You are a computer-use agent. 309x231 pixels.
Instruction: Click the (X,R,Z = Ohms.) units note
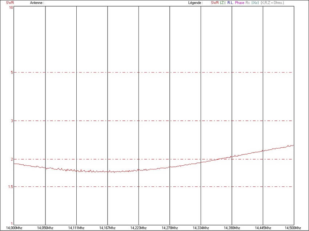[272, 3]
